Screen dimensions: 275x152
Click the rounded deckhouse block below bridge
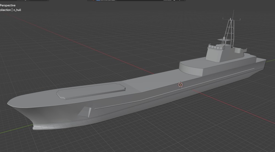(191, 68)
